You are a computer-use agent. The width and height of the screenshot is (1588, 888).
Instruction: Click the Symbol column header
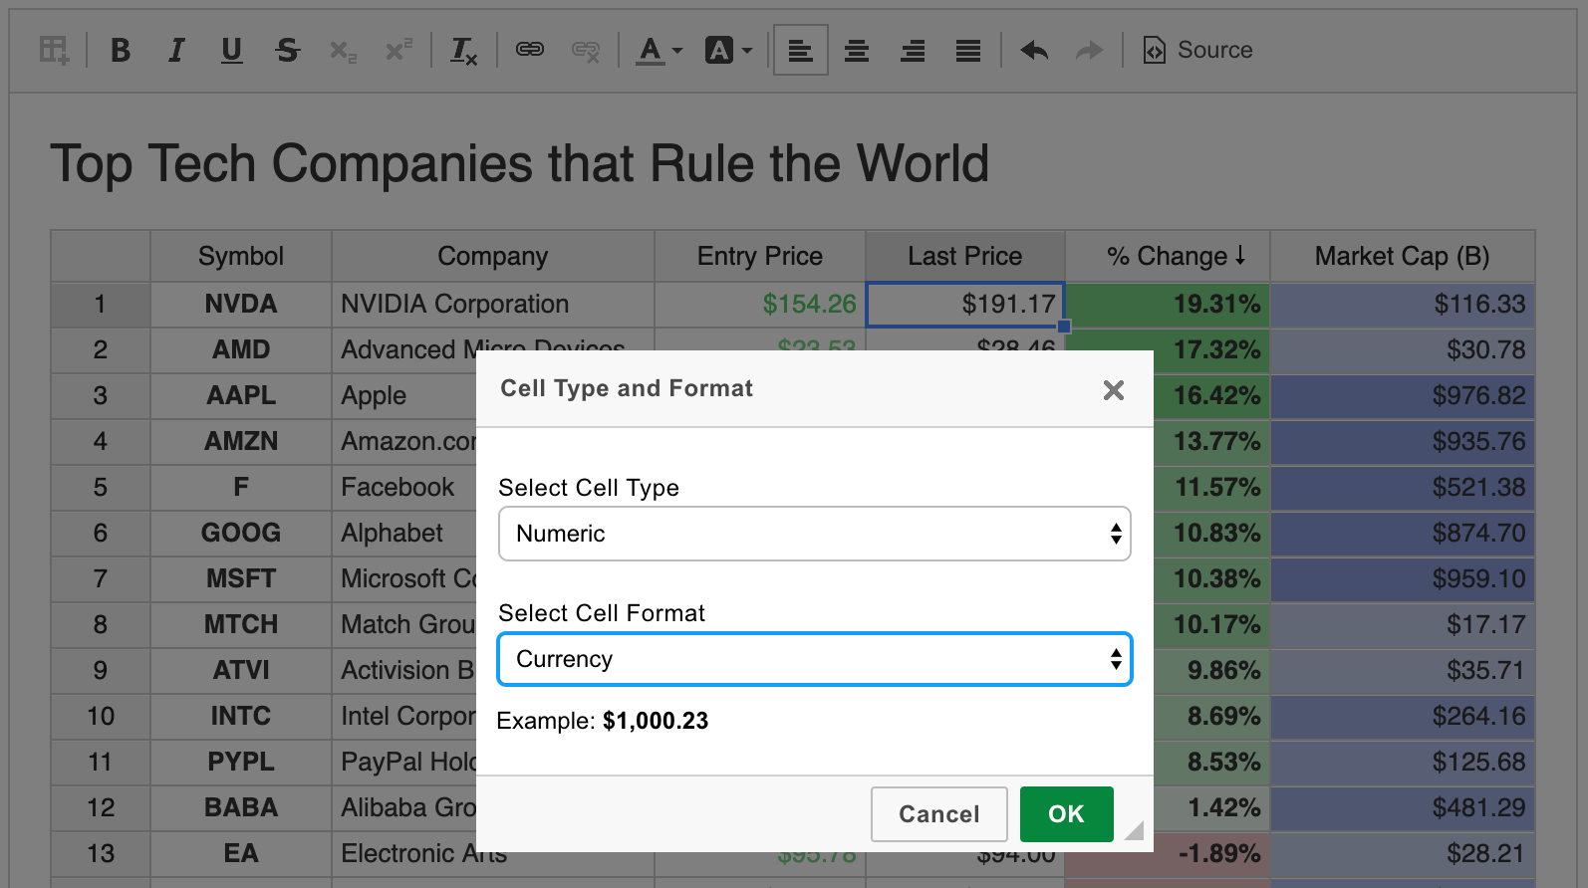(x=241, y=257)
